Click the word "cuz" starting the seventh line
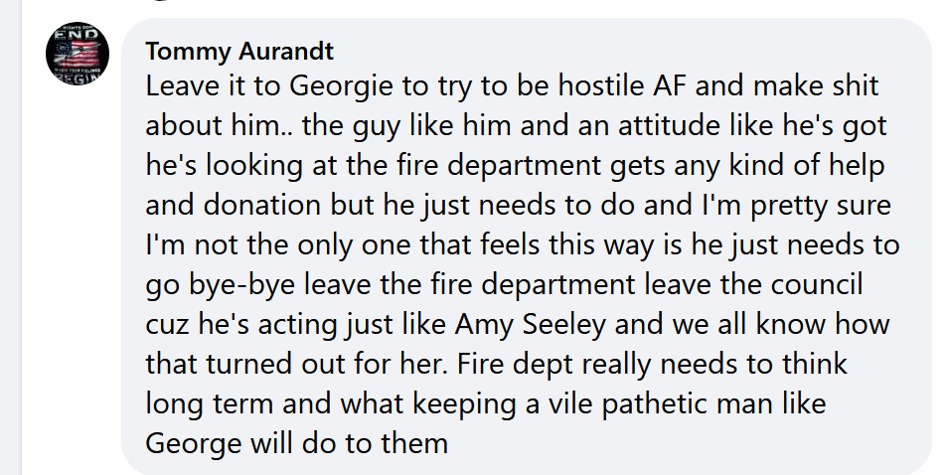 point(167,324)
